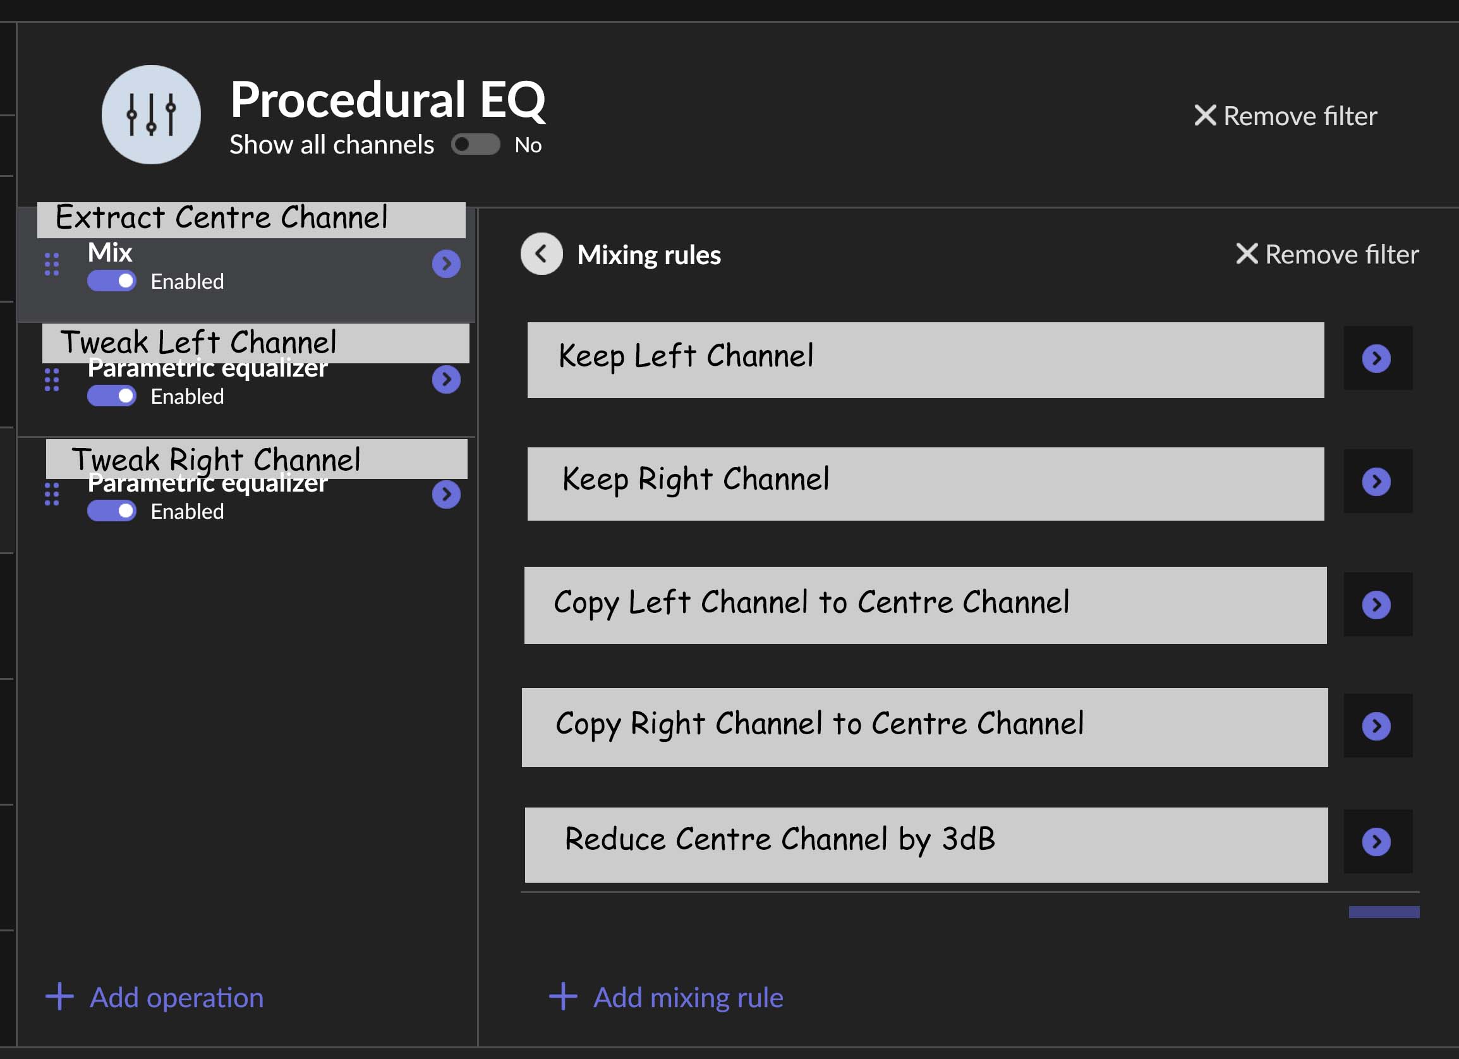Open details for Copy Right Channel to Centre Channel

tap(1377, 727)
